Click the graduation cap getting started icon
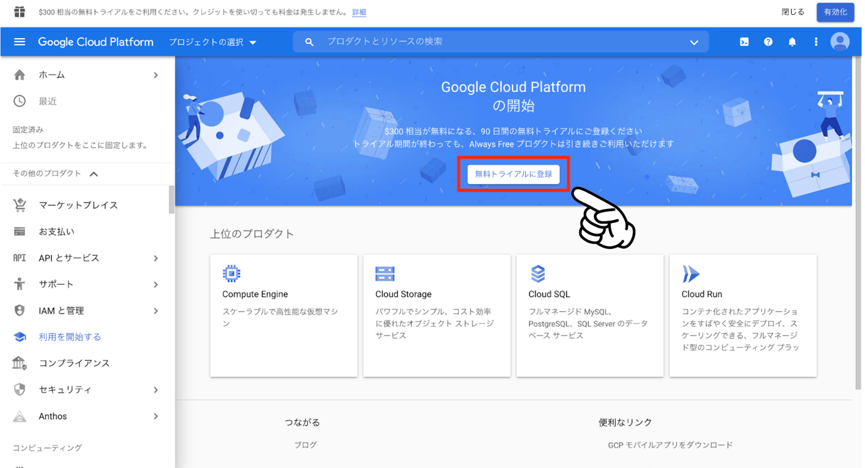The height and width of the screenshot is (468, 865). 19,337
